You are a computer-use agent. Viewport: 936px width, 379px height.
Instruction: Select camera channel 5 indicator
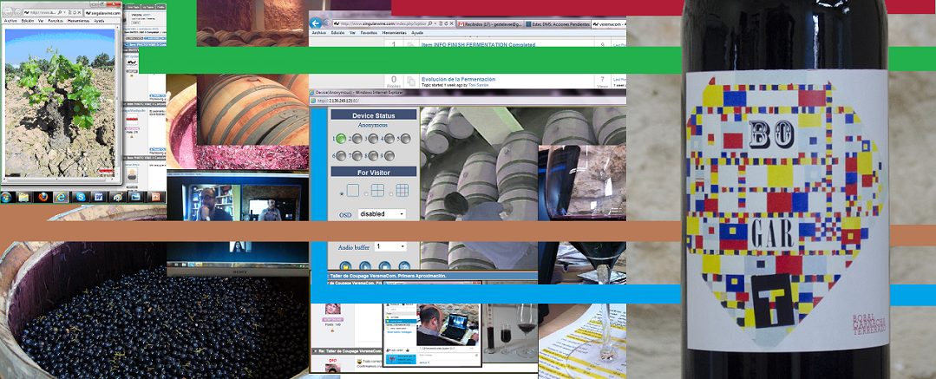tap(405, 139)
